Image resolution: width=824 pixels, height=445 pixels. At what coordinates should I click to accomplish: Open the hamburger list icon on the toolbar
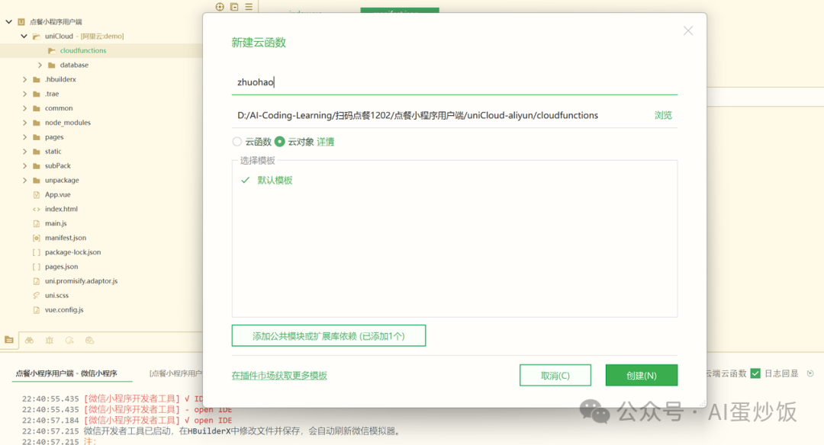pos(249,6)
